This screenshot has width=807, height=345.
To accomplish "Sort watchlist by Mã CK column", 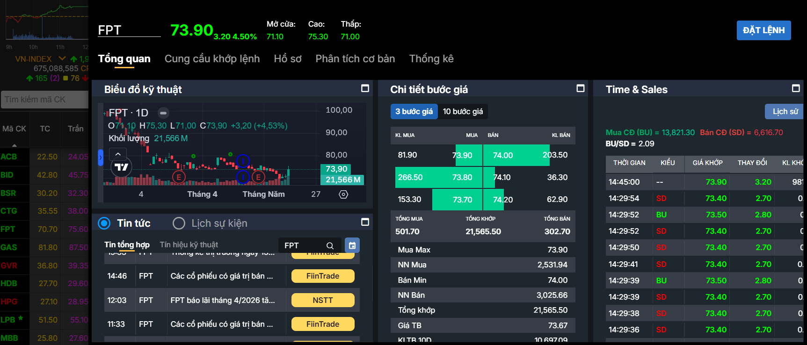I will click(x=15, y=129).
